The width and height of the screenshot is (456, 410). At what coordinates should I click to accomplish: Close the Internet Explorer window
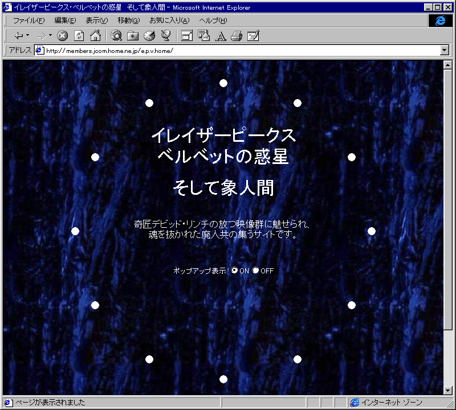[x=448, y=7]
